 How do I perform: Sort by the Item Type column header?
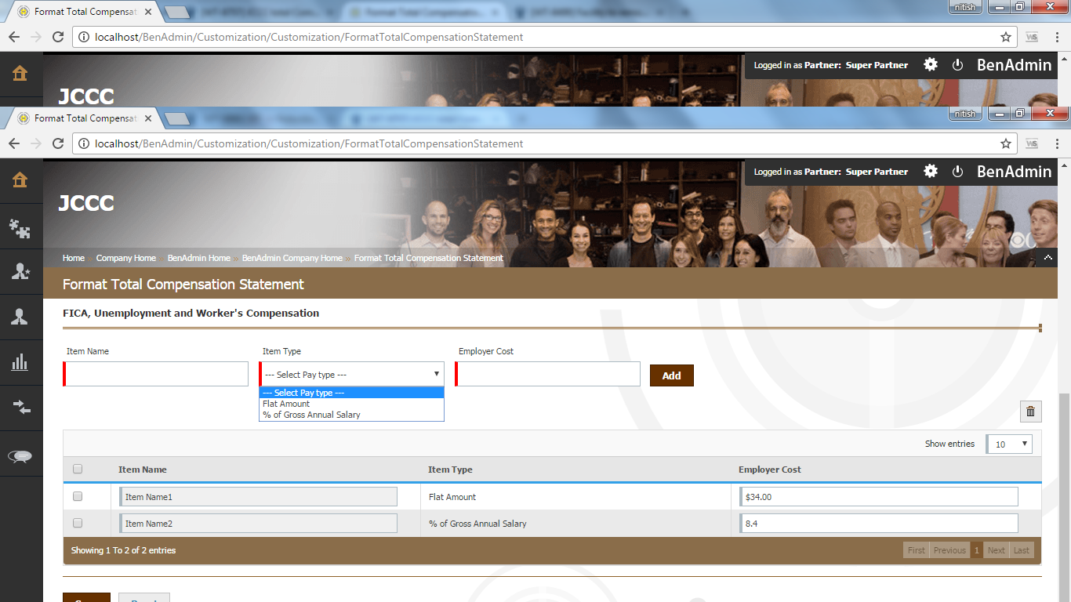[x=450, y=470]
